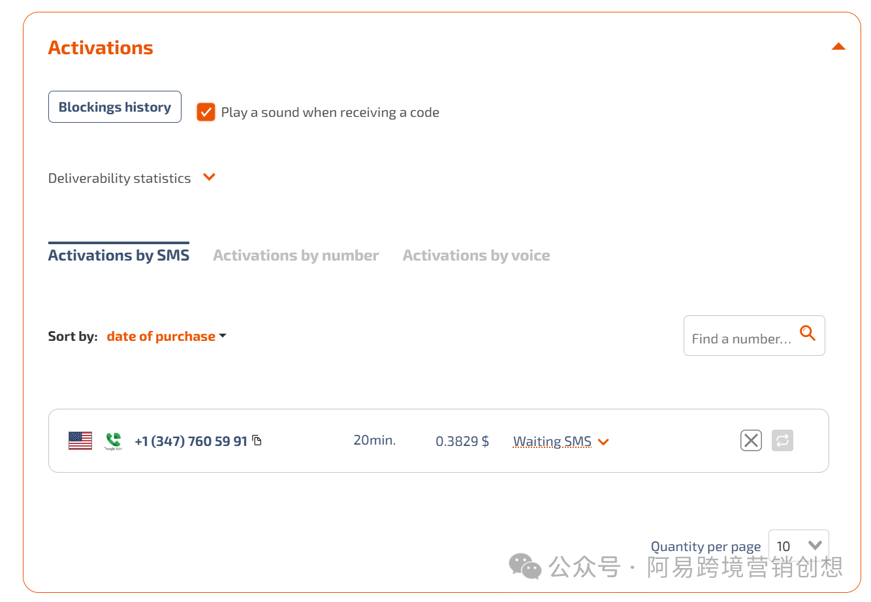This screenshot has width=871, height=602.
Task: Open the sort by date of purchase dropdown
Action: click(166, 336)
